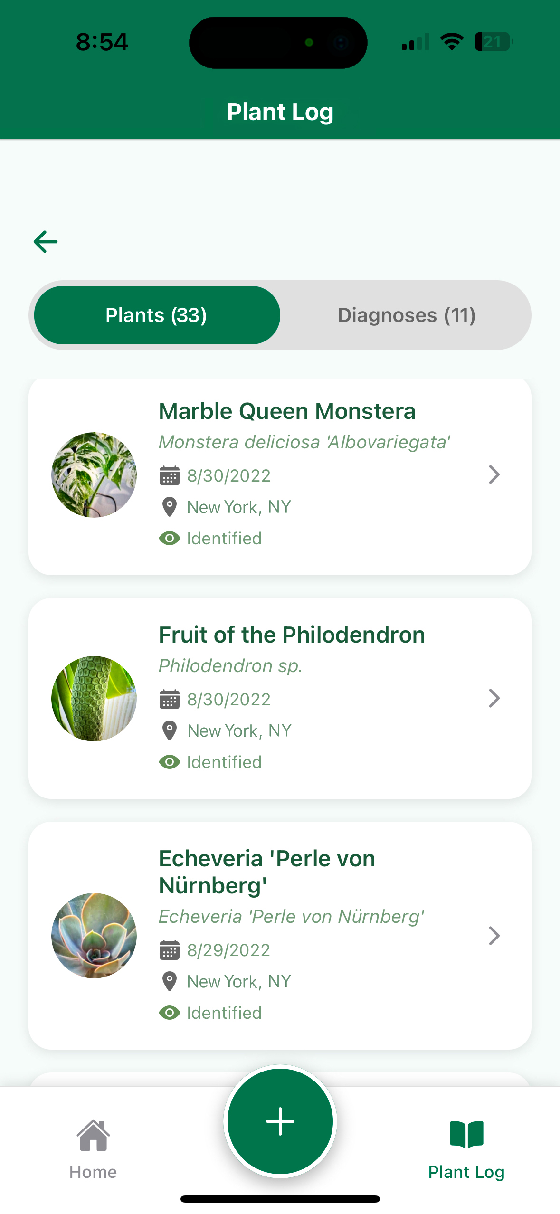Open the Home tab icon
560x1214 pixels.
[93, 1136]
